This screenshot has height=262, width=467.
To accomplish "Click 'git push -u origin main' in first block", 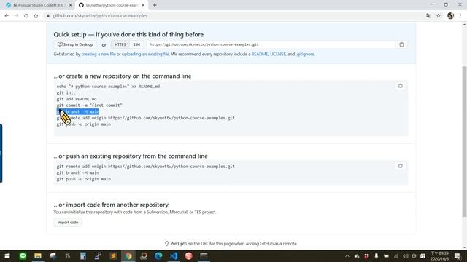I will 84,124.
